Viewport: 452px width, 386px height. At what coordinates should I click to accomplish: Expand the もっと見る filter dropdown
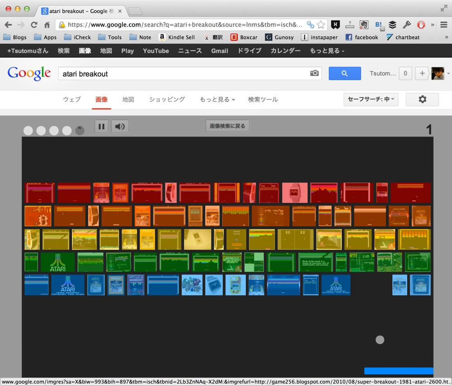click(x=217, y=100)
